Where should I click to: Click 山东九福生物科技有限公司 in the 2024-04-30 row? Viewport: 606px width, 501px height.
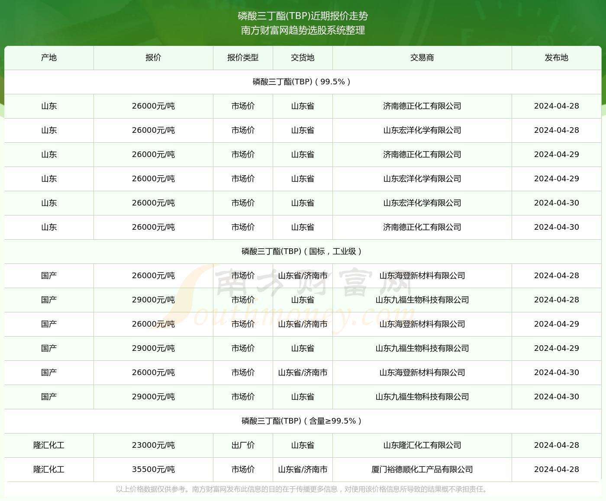422,397
